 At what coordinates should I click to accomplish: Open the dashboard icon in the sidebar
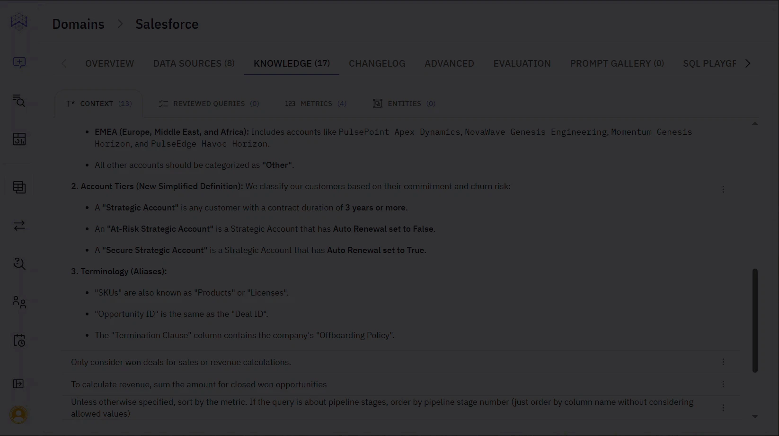point(19,140)
